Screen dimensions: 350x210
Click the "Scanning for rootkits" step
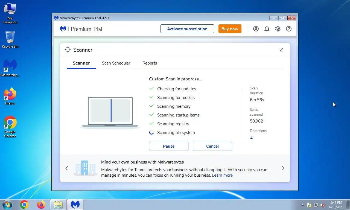(x=176, y=98)
